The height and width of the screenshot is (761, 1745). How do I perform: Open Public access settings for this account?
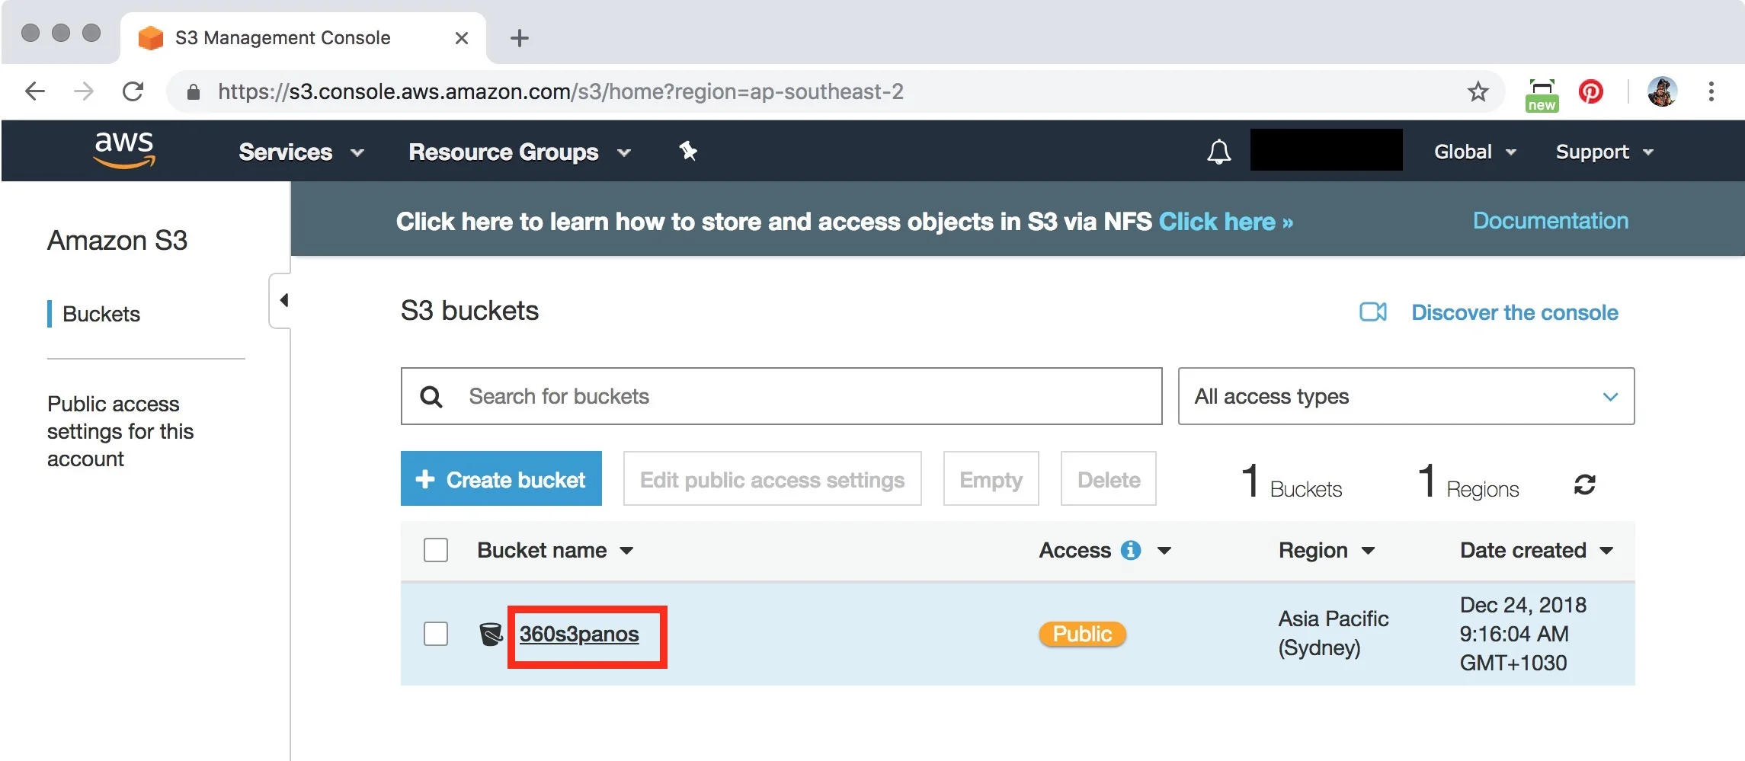pos(120,431)
